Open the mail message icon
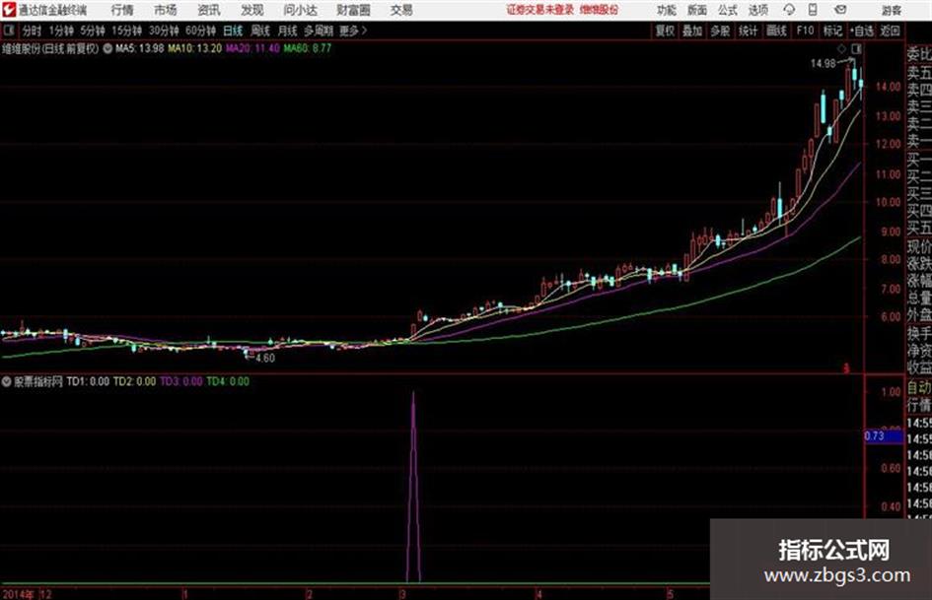932x600 pixels. pos(840,10)
